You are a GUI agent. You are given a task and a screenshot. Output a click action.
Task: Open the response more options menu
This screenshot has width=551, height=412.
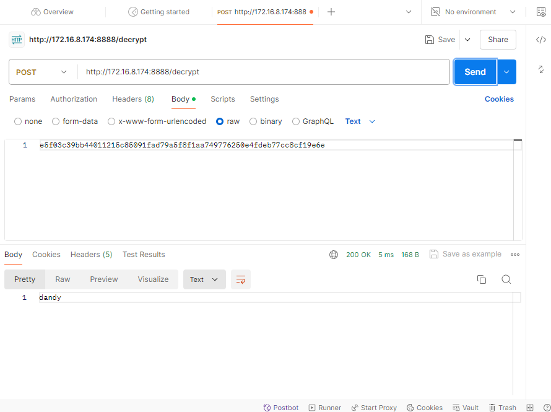click(x=515, y=255)
